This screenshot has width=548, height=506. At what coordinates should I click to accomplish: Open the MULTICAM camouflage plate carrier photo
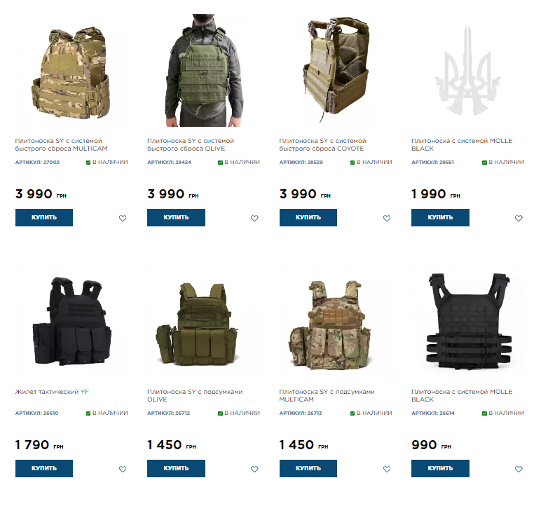pos(71,71)
